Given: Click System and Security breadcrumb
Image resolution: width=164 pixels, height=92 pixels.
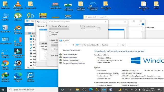Looking at the screenshot, I should pos(90,45).
